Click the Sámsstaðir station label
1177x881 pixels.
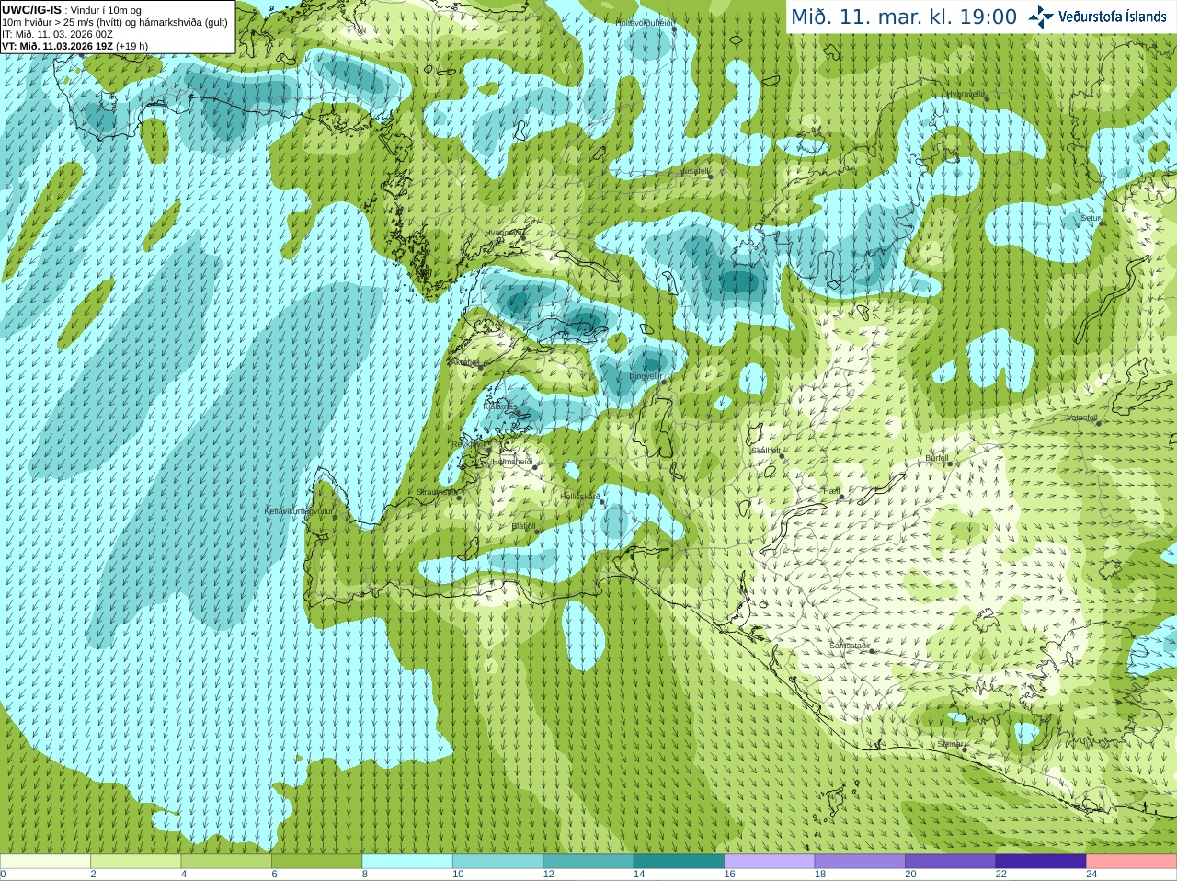850,646
